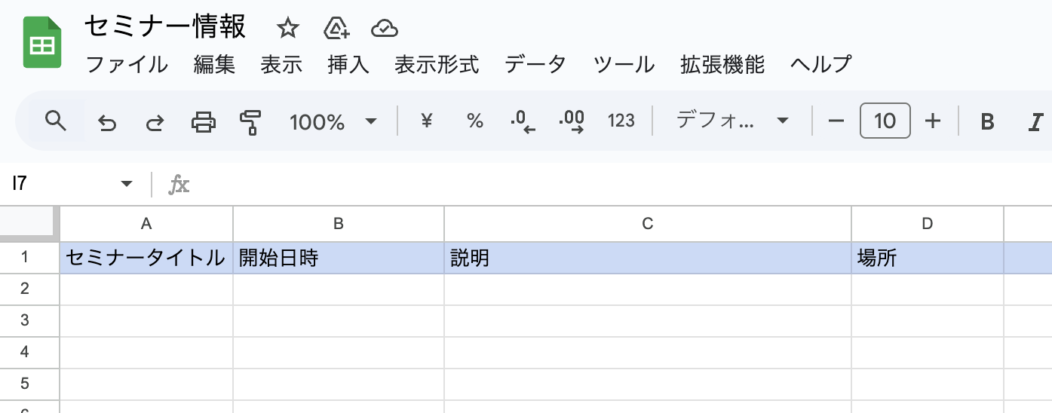Format as yen currency
1052x413 pixels.
pos(427,121)
